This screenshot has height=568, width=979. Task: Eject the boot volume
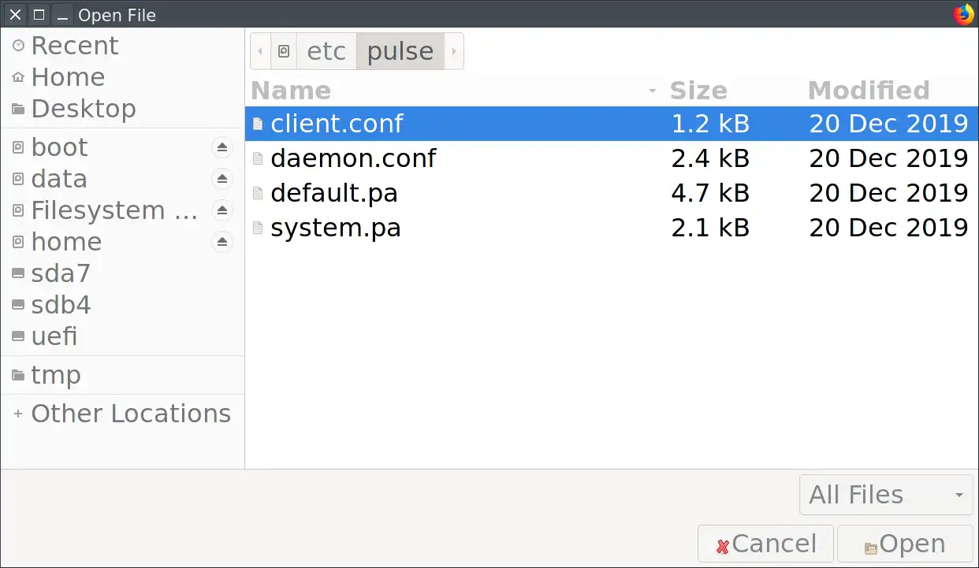click(222, 147)
